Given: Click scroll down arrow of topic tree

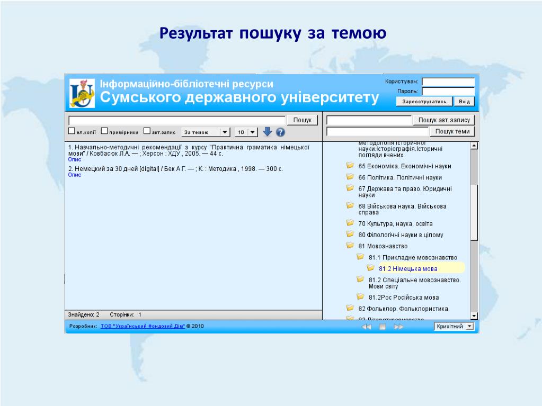Looking at the screenshot, I should coord(474,315).
